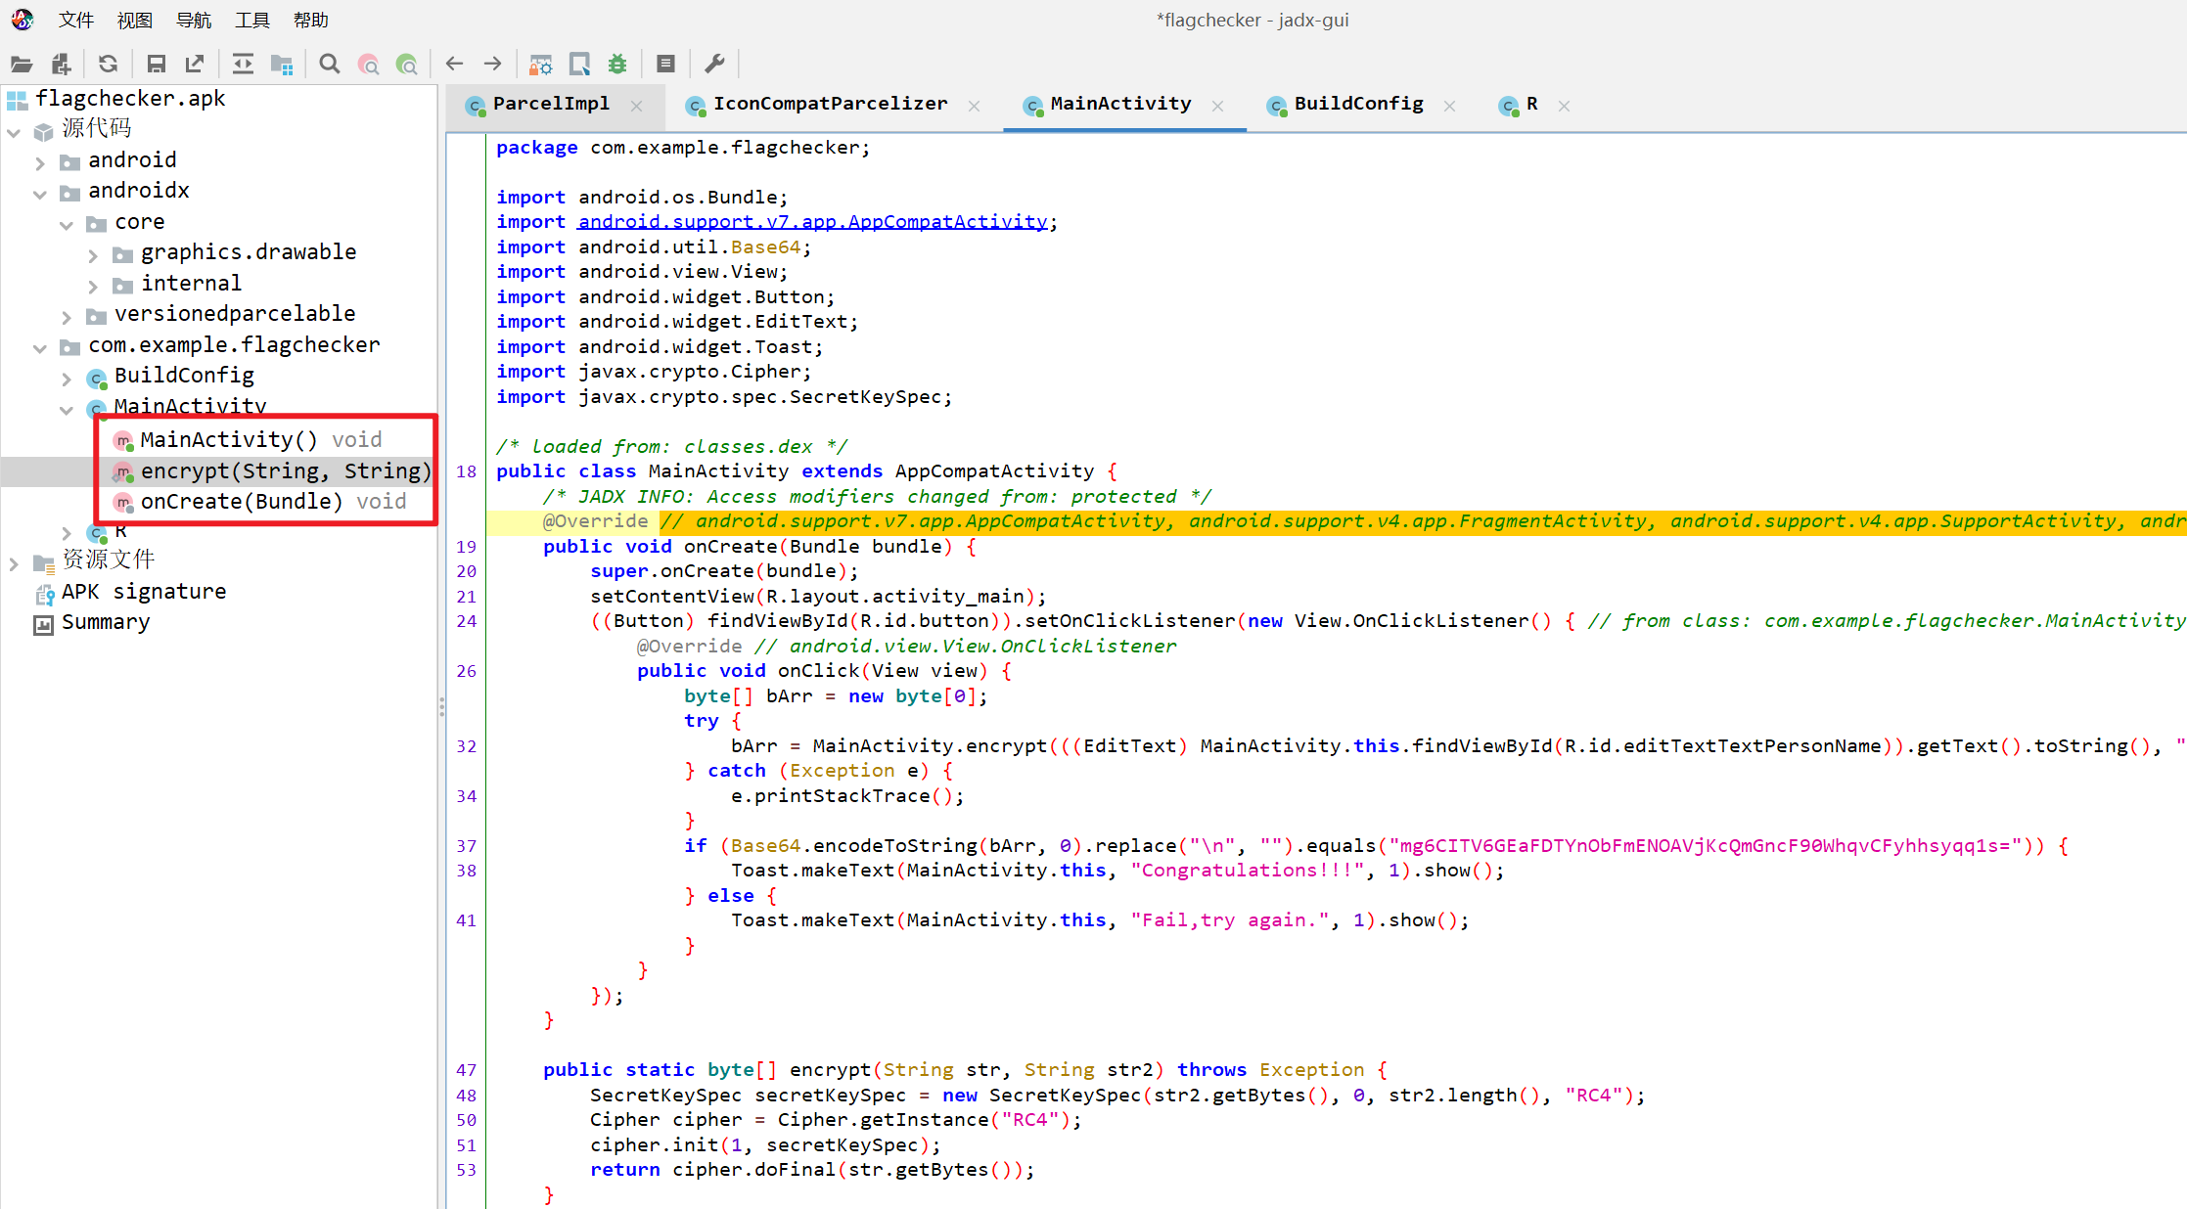
Task: Close the MainActivity tab
Action: 1218,106
